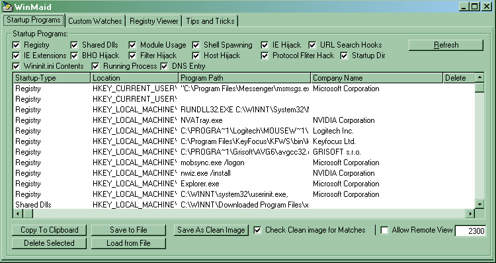Click the list's scroll down arrow

pos(479,204)
